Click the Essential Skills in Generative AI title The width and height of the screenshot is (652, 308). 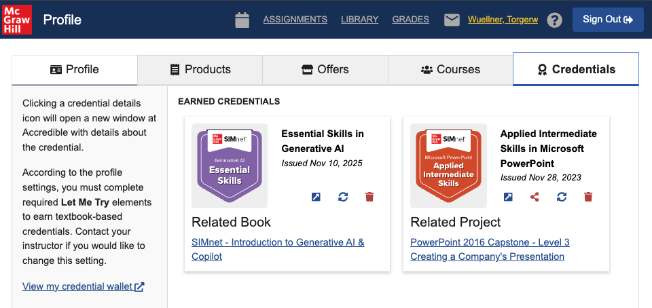(323, 141)
